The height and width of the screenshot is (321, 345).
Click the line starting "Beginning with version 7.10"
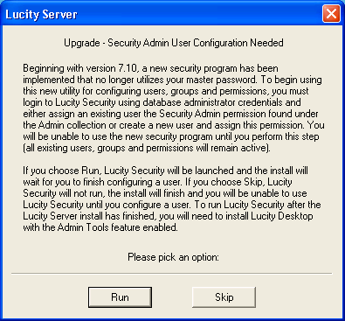[x=150, y=68]
